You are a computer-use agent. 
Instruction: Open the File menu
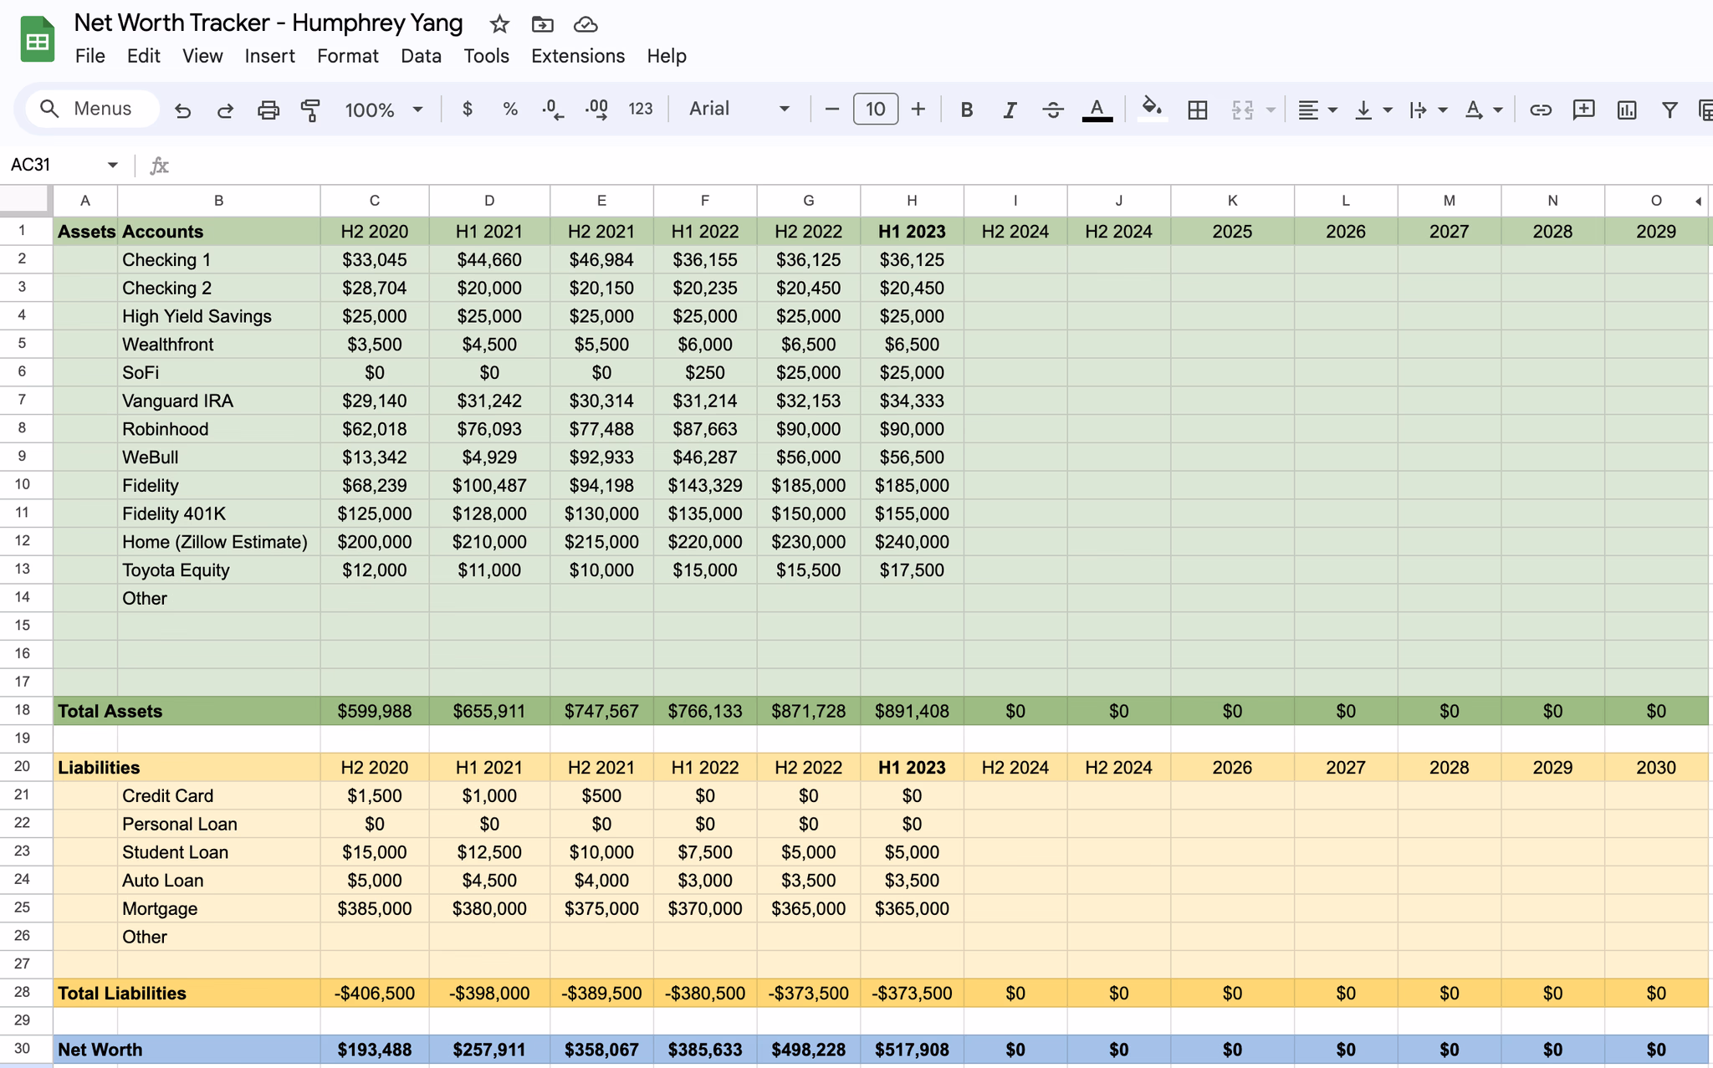click(x=89, y=56)
